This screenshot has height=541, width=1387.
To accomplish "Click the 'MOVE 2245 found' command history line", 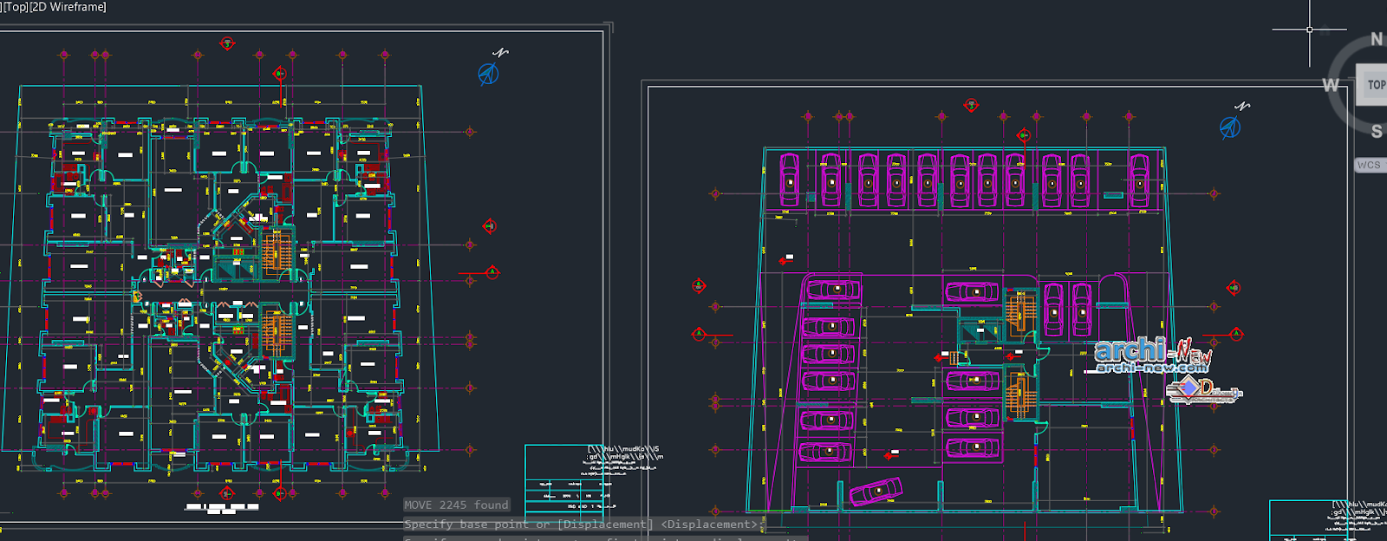I will [457, 505].
